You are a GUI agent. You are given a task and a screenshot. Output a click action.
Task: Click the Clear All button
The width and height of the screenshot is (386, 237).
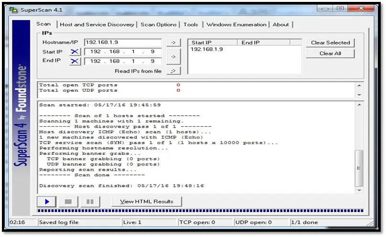click(330, 54)
